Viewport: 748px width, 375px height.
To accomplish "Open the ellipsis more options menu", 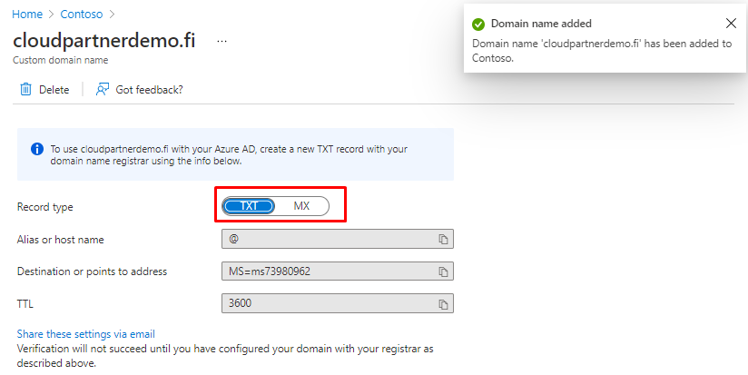I will pos(221,42).
